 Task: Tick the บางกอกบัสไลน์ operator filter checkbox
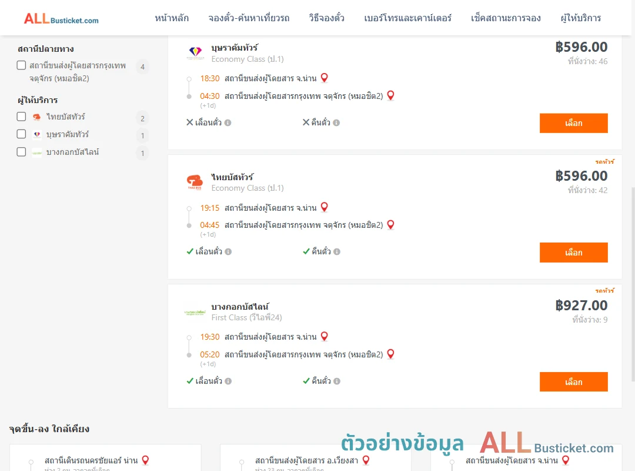point(22,152)
